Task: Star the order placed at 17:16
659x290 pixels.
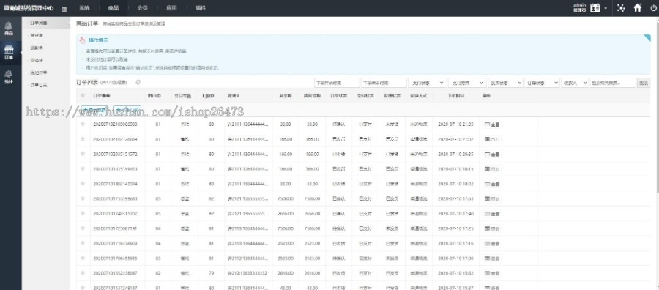Action: pos(83,243)
